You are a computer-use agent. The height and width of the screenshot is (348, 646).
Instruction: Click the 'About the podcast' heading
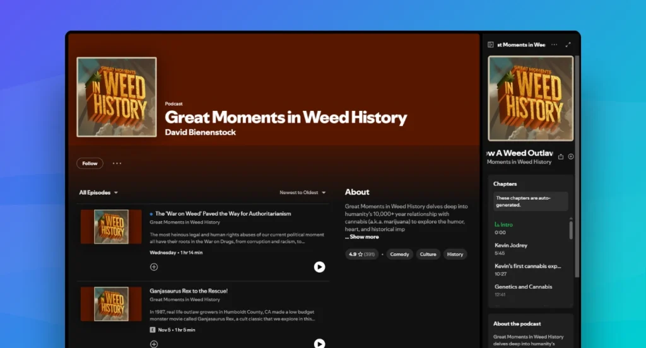pos(517,323)
